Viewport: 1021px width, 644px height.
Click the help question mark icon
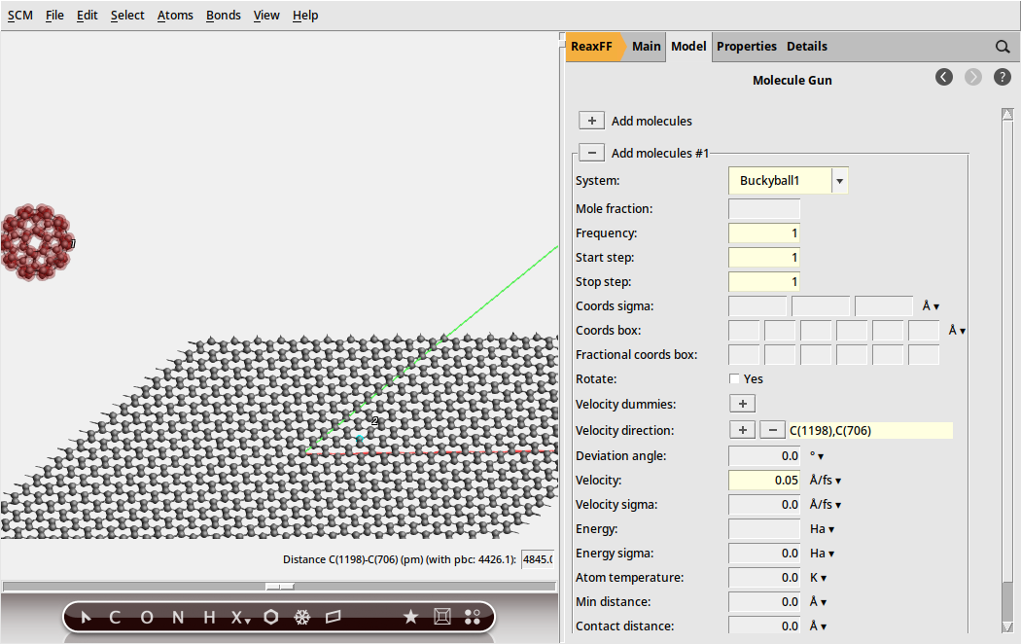coord(1003,77)
